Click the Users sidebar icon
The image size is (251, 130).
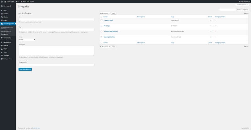coord(2,49)
